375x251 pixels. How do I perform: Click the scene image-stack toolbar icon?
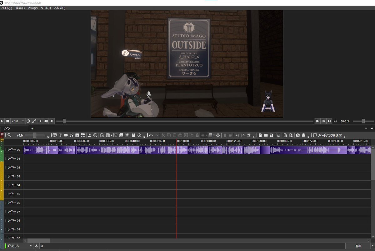coord(121,135)
